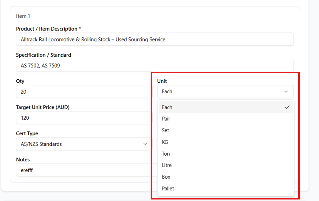Pick Litre from the unit options
The height and width of the screenshot is (201, 319).
(x=226, y=165)
